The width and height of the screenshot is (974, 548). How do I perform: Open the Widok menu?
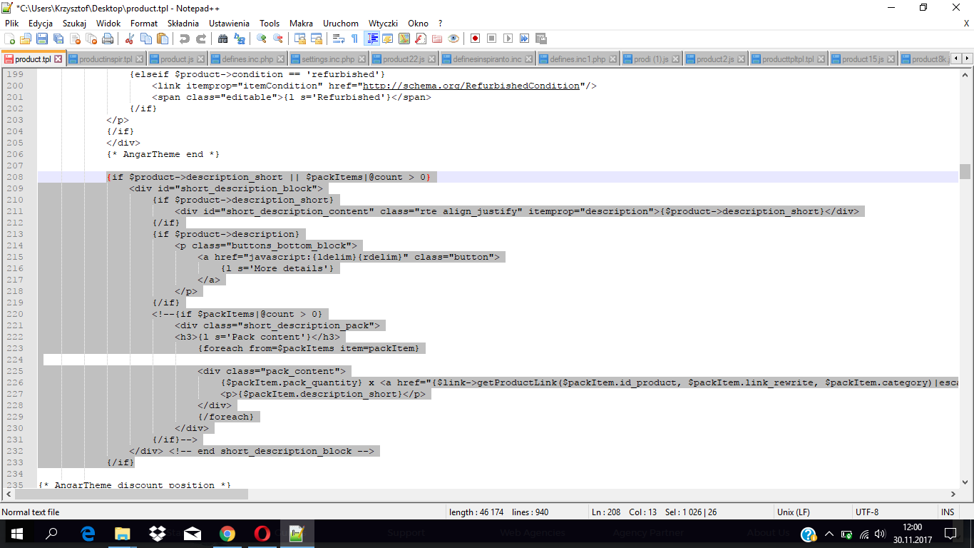108,24
